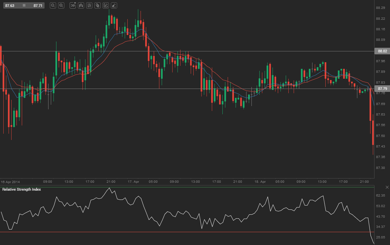This screenshot has height=245, width=390.
Task: Click the 18. Apr date marker
Action: (260, 181)
